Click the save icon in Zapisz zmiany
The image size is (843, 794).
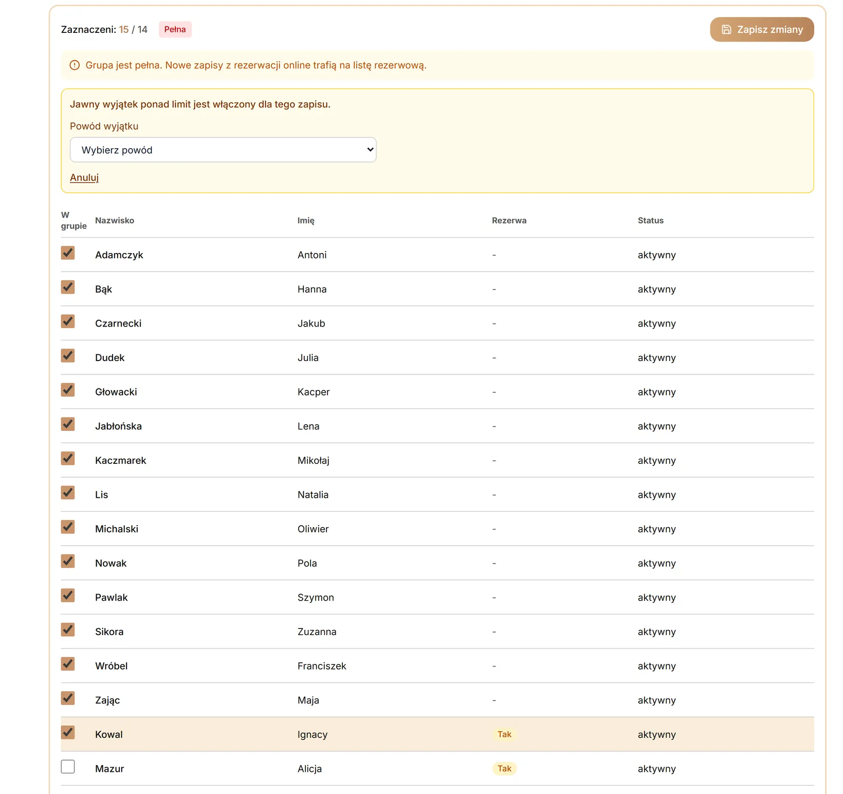[x=726, y=30]
